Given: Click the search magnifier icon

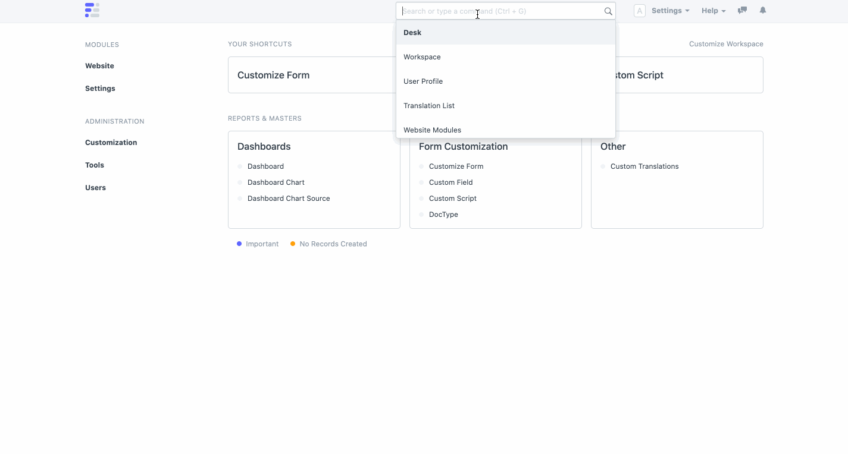Looking at the screenshot, I should coord(608,11).
